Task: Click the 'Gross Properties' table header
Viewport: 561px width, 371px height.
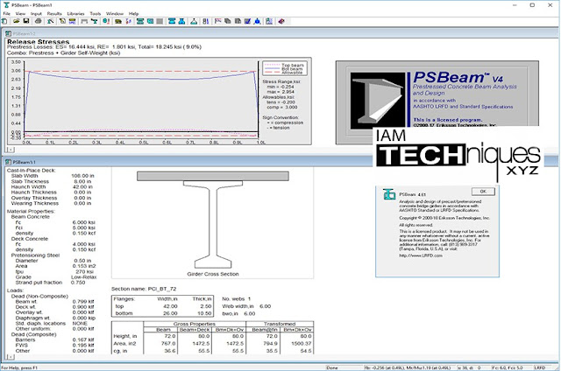Action: 195,324
